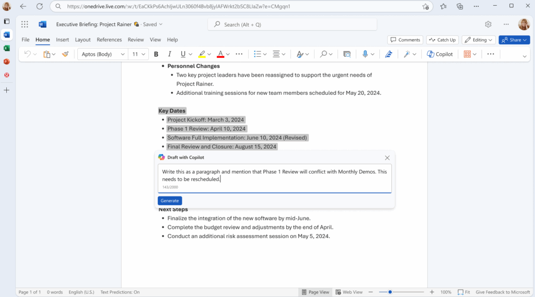The width and height of the screenshot is (535, 297).
Task: Toggle bold formatting
Action: [x=156, y=54]
